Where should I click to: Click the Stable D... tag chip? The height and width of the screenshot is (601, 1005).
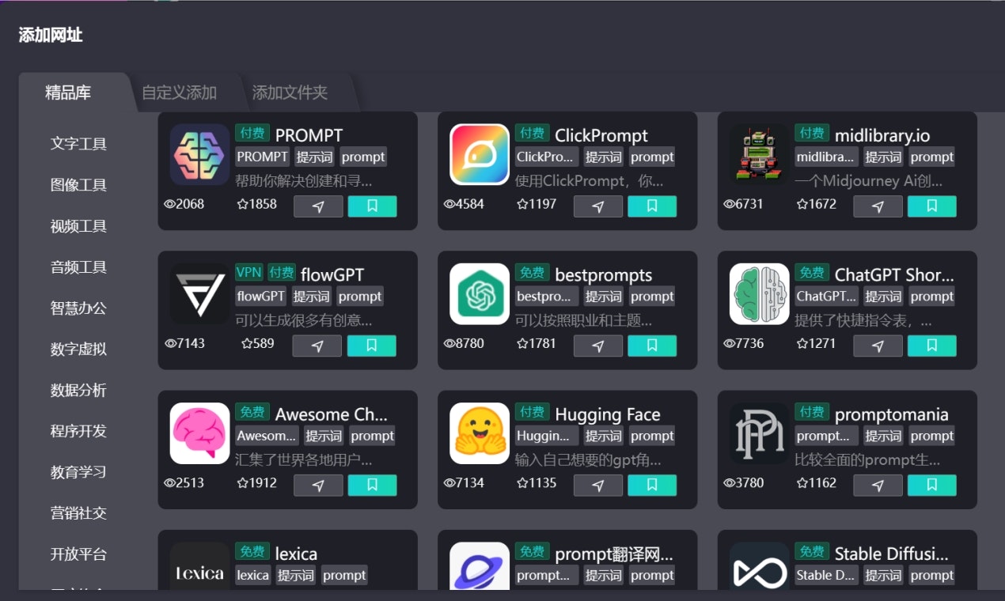(x=827, y=576)
